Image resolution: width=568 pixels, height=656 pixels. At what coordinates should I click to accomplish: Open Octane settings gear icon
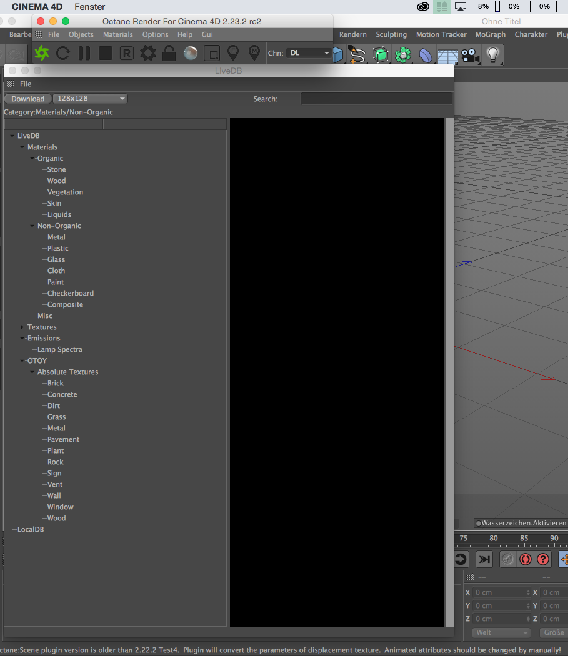point(147,53)
